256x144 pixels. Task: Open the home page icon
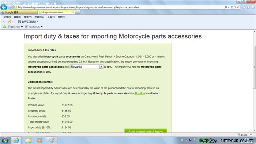coord(244,7)
